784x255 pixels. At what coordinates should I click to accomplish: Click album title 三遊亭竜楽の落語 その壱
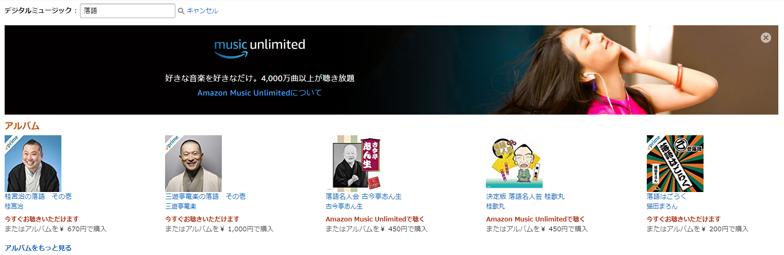tap(205, 197)
